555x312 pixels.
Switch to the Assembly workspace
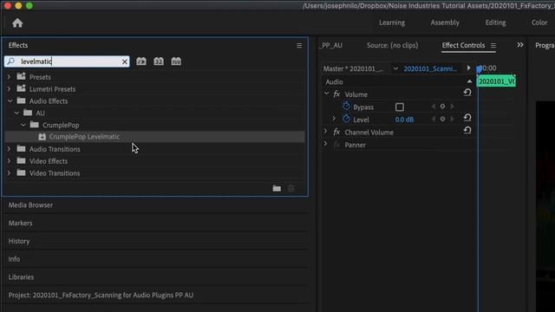pyautogui.click(x=445, y=23)
